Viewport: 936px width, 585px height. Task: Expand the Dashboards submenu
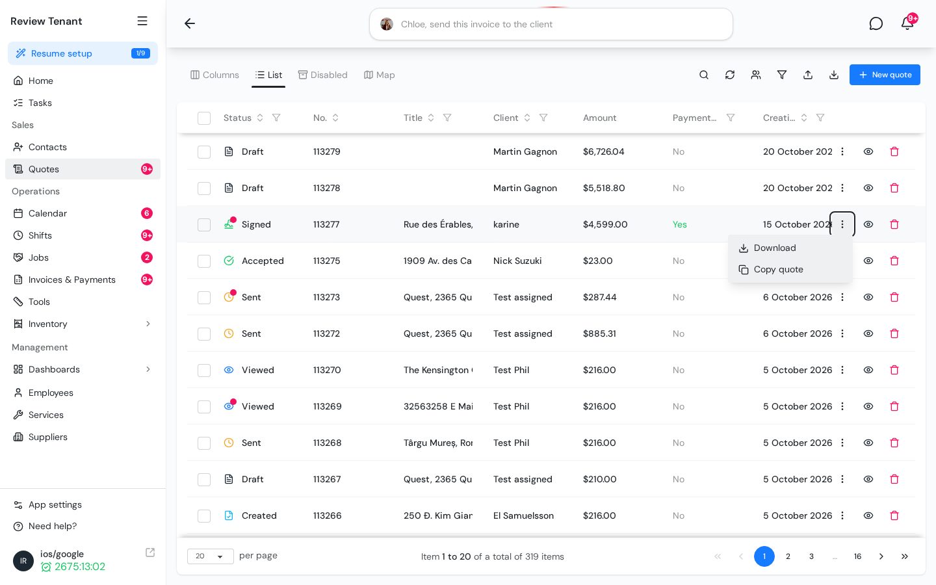tap(148, 369)
